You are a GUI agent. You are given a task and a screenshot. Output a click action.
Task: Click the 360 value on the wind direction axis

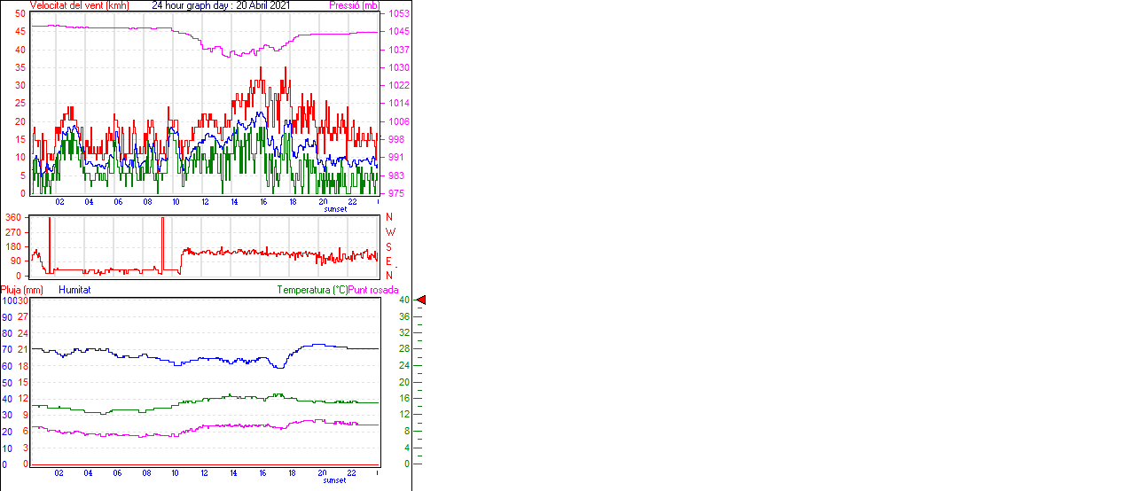pyautogui.click(x=13, y=217)
